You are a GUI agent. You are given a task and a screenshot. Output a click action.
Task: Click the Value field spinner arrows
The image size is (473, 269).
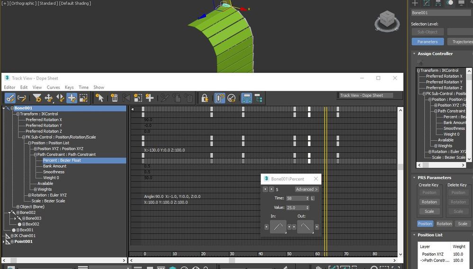point(308,207)
